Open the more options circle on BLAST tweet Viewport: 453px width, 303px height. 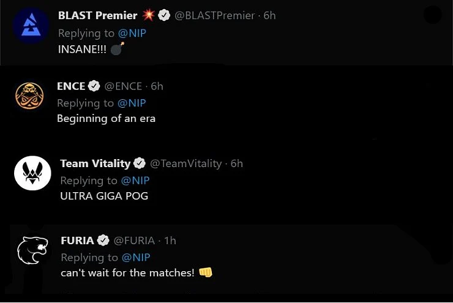pyautogui.click(x=432, y=15)
